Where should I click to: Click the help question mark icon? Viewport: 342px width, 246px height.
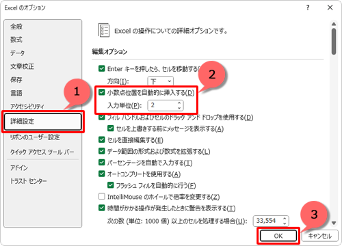click(x=308, y=8)
